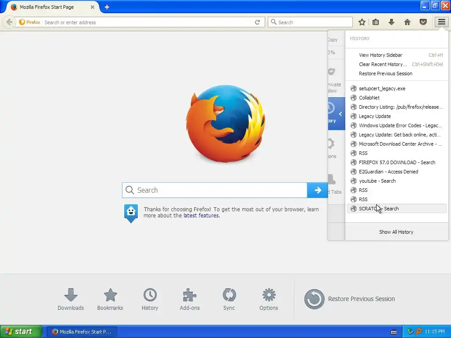Open FIREFOX 57.0 DOWNLOAD - Search entry

point(397,162)
